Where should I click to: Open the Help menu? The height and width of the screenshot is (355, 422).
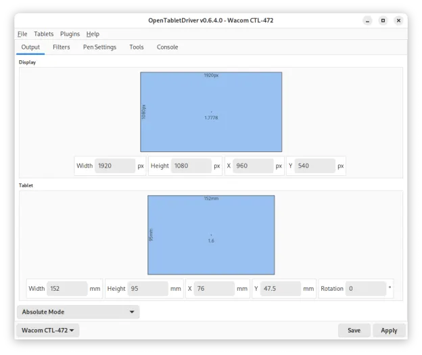click(x=93, y=34)
